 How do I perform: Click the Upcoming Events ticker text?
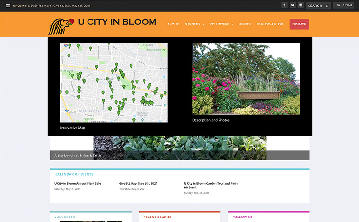[51, 6]
